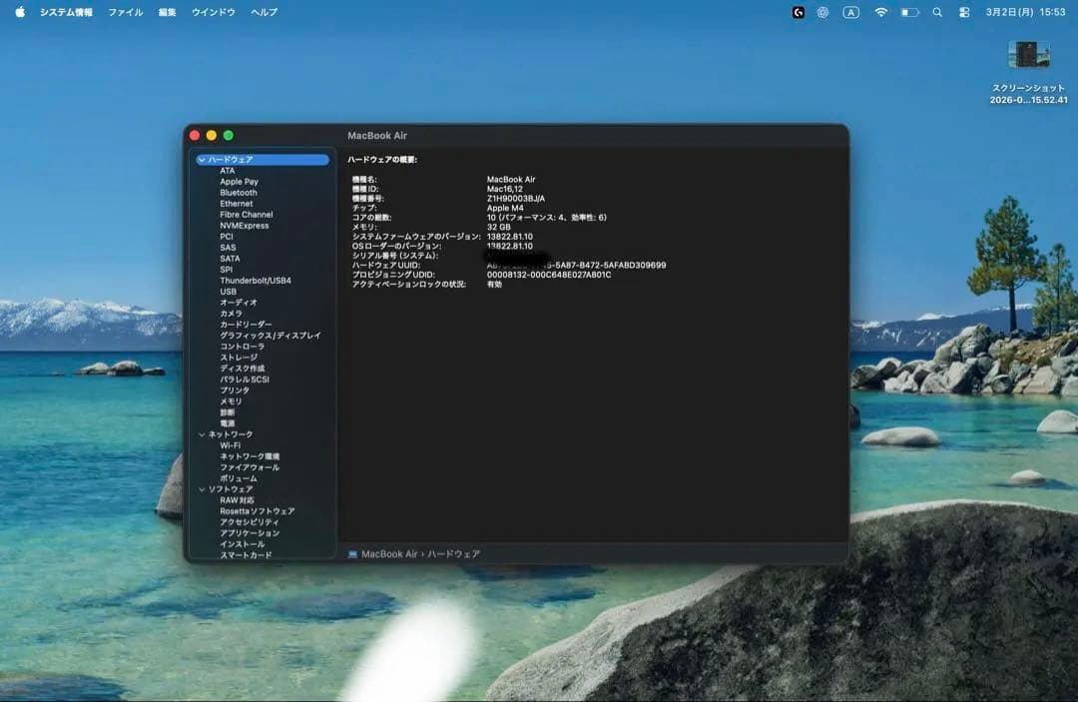Open the ヘルプ menu
The width and height of the screenshot is (1078, 702).
point(264,12)
